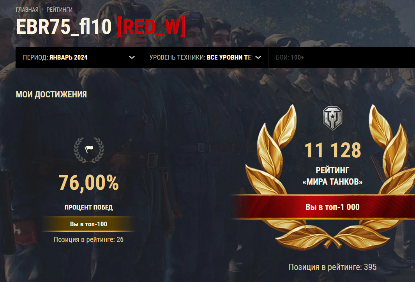Viewport: 415px width, 282px height.
Task: Click the red Вы в топ-1 000 ribbon
Action: (323, 207)
